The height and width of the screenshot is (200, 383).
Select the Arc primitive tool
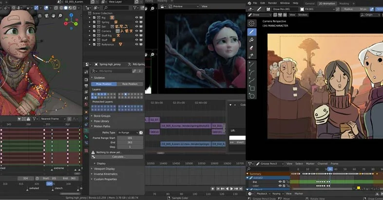(251, 72)
